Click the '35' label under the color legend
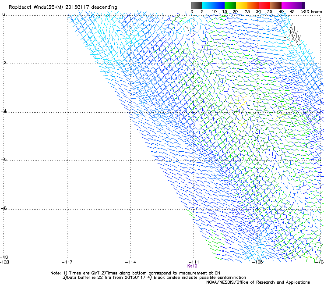 [270, 12]
